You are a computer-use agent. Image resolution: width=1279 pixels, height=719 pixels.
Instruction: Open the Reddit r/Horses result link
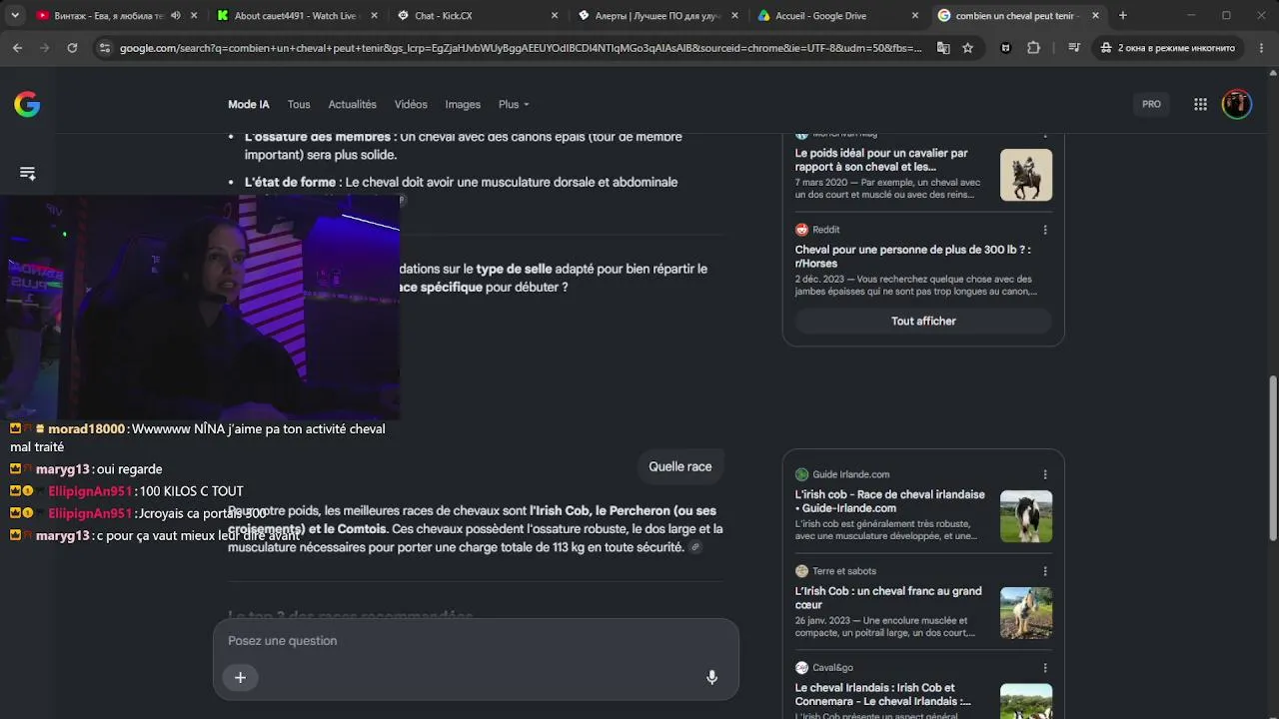pyautogui.click(x=912, y=257)
